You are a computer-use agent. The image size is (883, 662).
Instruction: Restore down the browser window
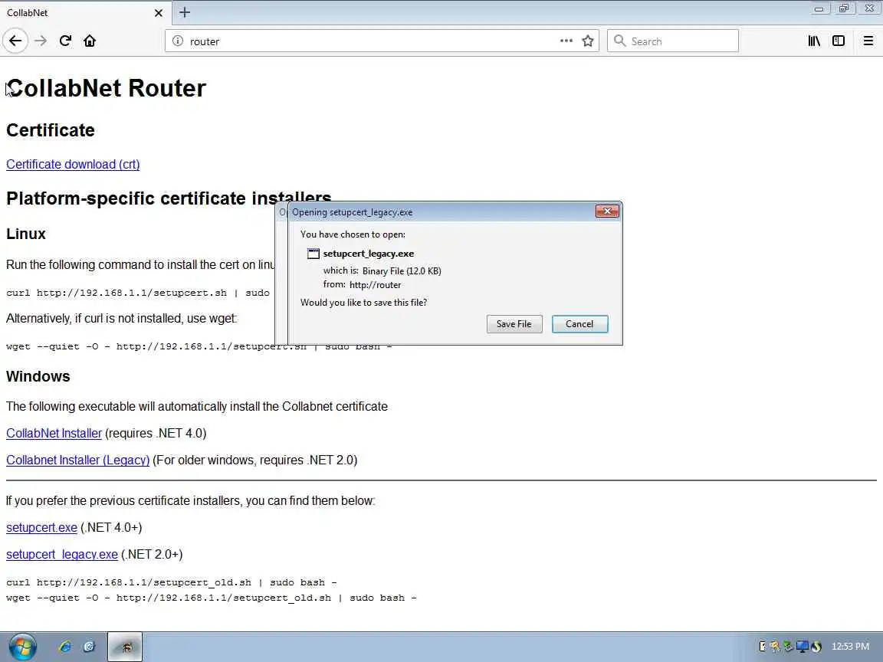[x=844, y=8]
